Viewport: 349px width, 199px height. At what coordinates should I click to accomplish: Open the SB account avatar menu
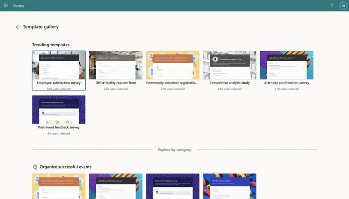pos(343,5)
